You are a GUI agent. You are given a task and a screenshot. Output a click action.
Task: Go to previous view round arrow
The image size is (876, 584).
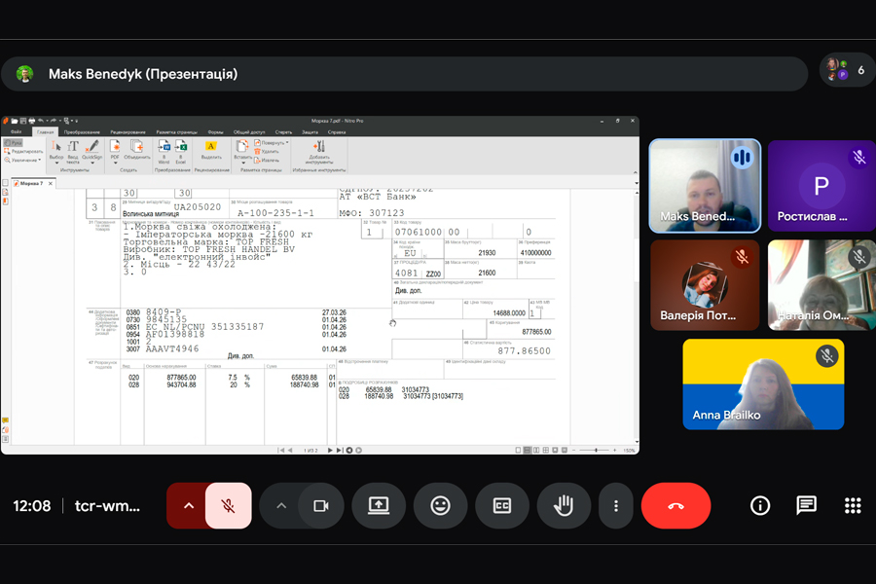tap(349, 450)
